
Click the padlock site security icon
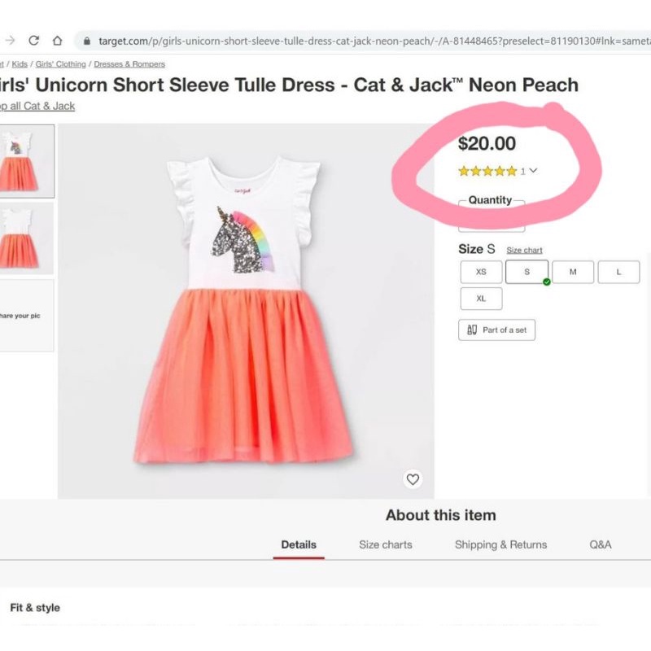(87, 41)
